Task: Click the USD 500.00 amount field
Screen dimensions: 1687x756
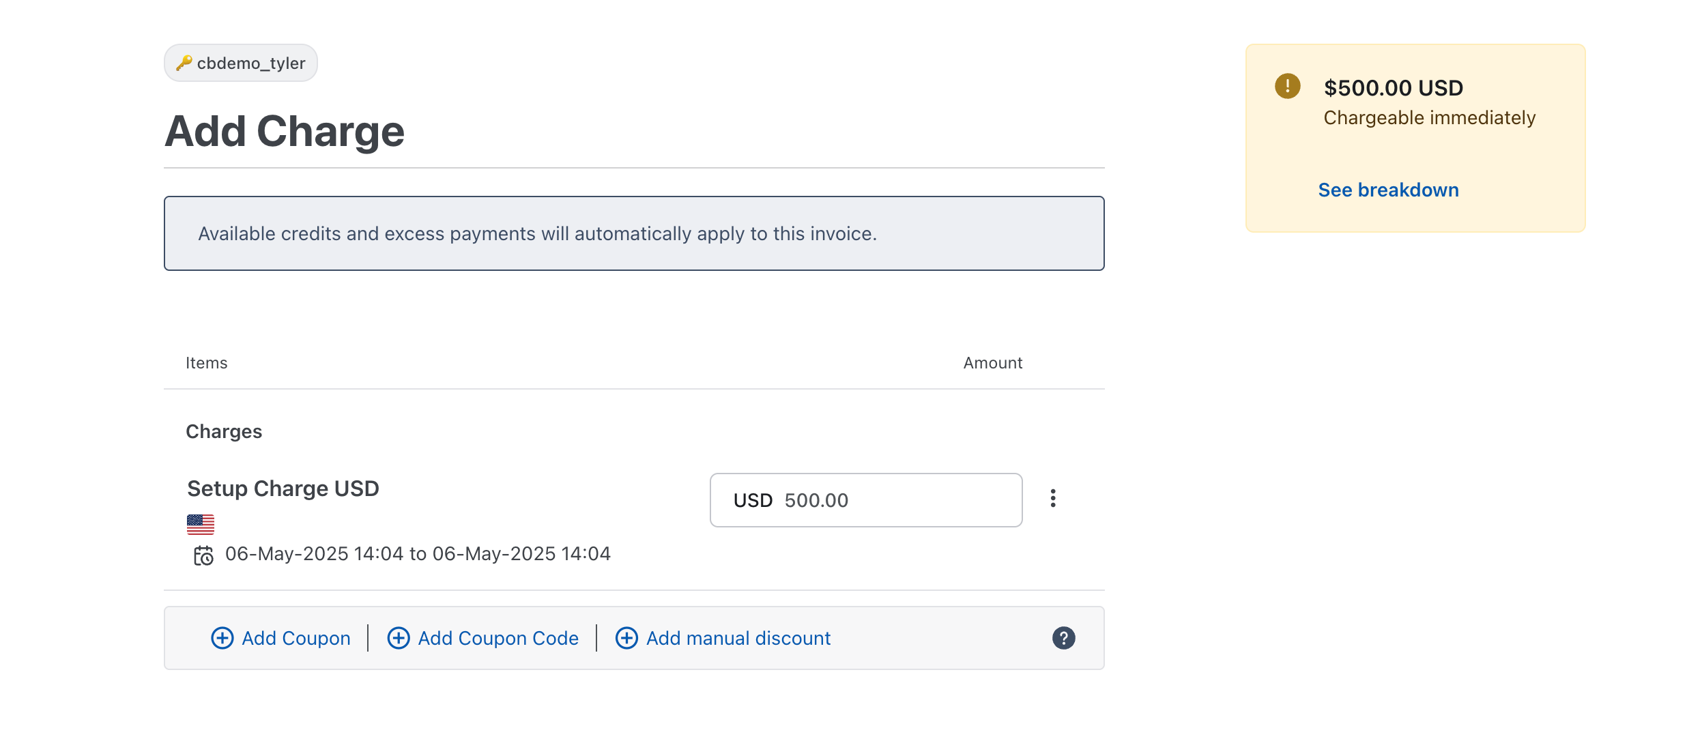Action: pyautogui.click(x=865, y=500)
